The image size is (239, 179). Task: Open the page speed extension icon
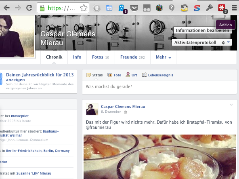pyautogui.click(x=109, y=8)
